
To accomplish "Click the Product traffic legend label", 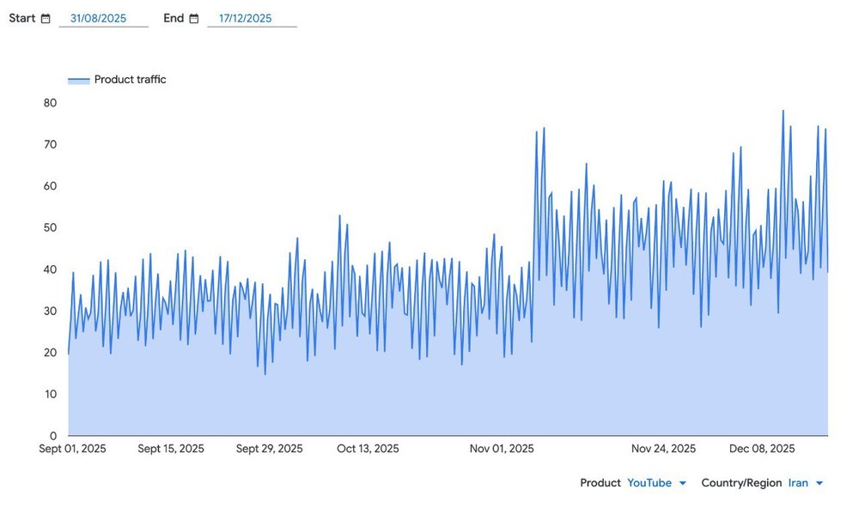I will pyautogui.click(x=130, y=80).
